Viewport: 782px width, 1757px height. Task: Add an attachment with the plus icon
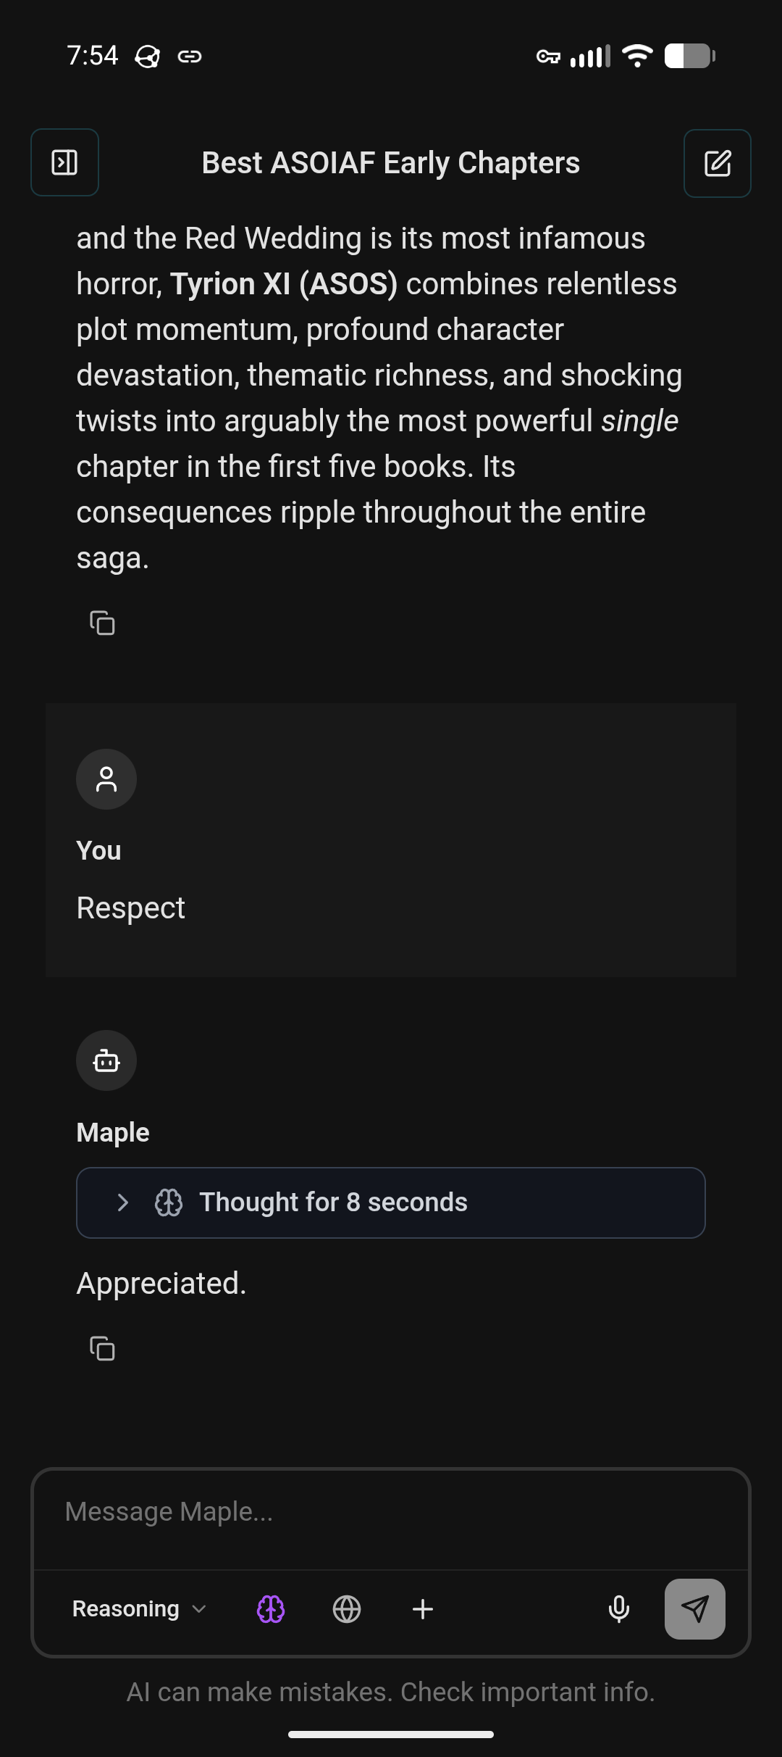click(423, 1609)
